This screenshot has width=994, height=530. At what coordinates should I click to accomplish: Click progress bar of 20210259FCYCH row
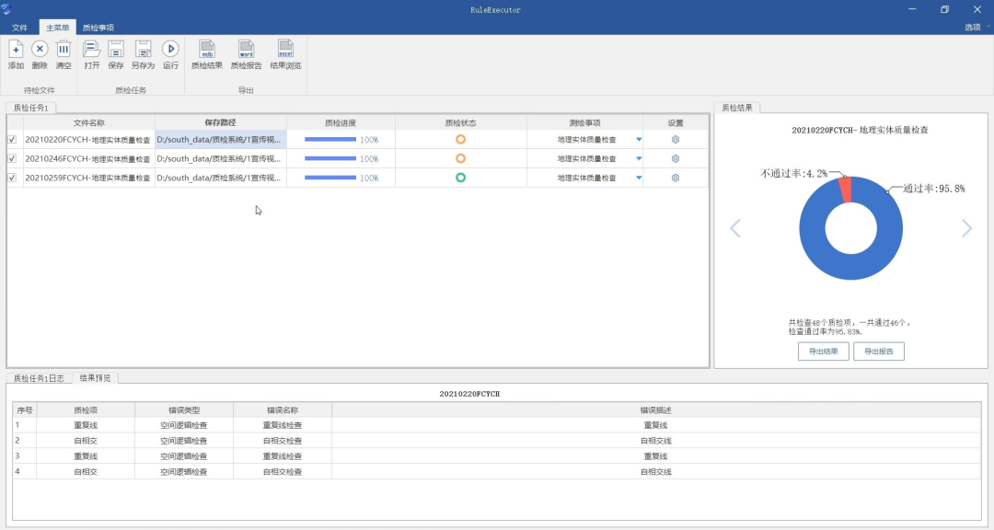(x=330, y=178)
